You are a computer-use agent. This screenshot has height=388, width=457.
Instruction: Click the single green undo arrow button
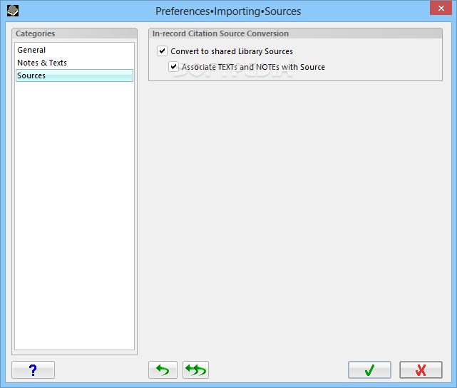pos(163,369)
